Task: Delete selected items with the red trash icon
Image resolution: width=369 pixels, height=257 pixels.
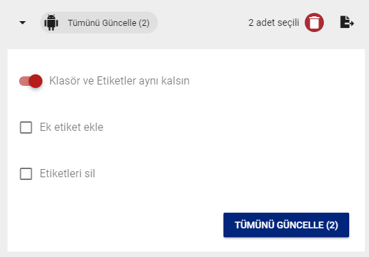Action: click(314, 22)
